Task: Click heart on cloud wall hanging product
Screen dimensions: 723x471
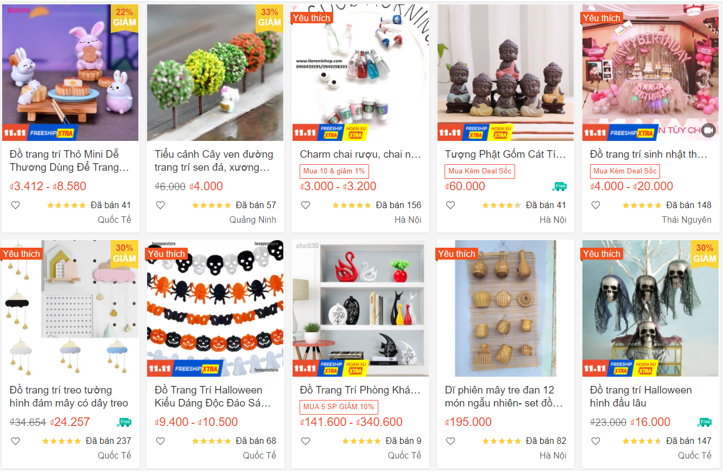Action: [15, 441]
